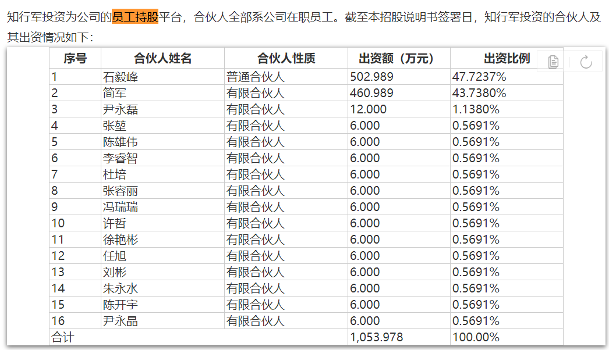
Task: Click the name cell 张堃
Action: (x=163, y=126)
